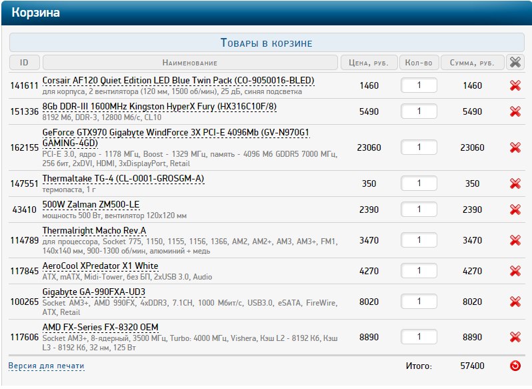Click the price 23060 in Цена column
Image resolution: width=532 pixels, height=389 pixels.
coord(369,147)
